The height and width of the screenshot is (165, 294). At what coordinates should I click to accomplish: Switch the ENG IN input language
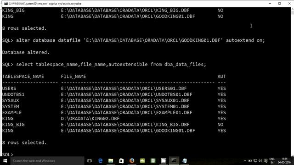pos(272,161)
